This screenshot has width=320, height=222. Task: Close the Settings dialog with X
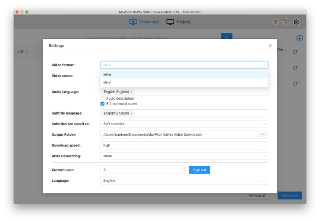pos(270,46)
